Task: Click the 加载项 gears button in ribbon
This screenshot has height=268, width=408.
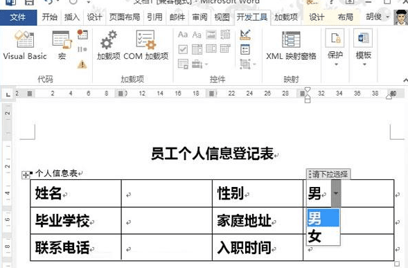Action: click(109, 46)
